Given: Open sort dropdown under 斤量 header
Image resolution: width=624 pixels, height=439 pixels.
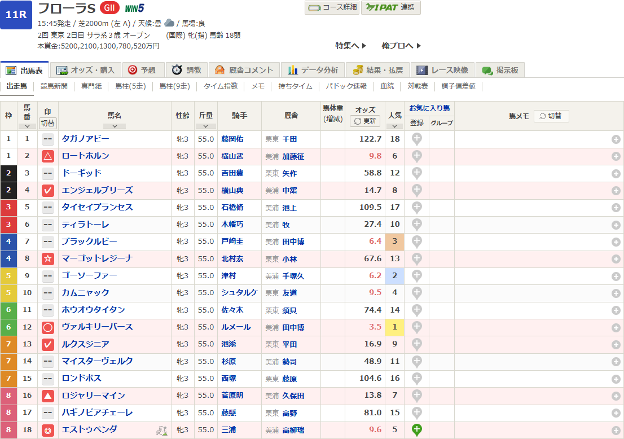Looking at the screenshot, I should coord(205,126).
